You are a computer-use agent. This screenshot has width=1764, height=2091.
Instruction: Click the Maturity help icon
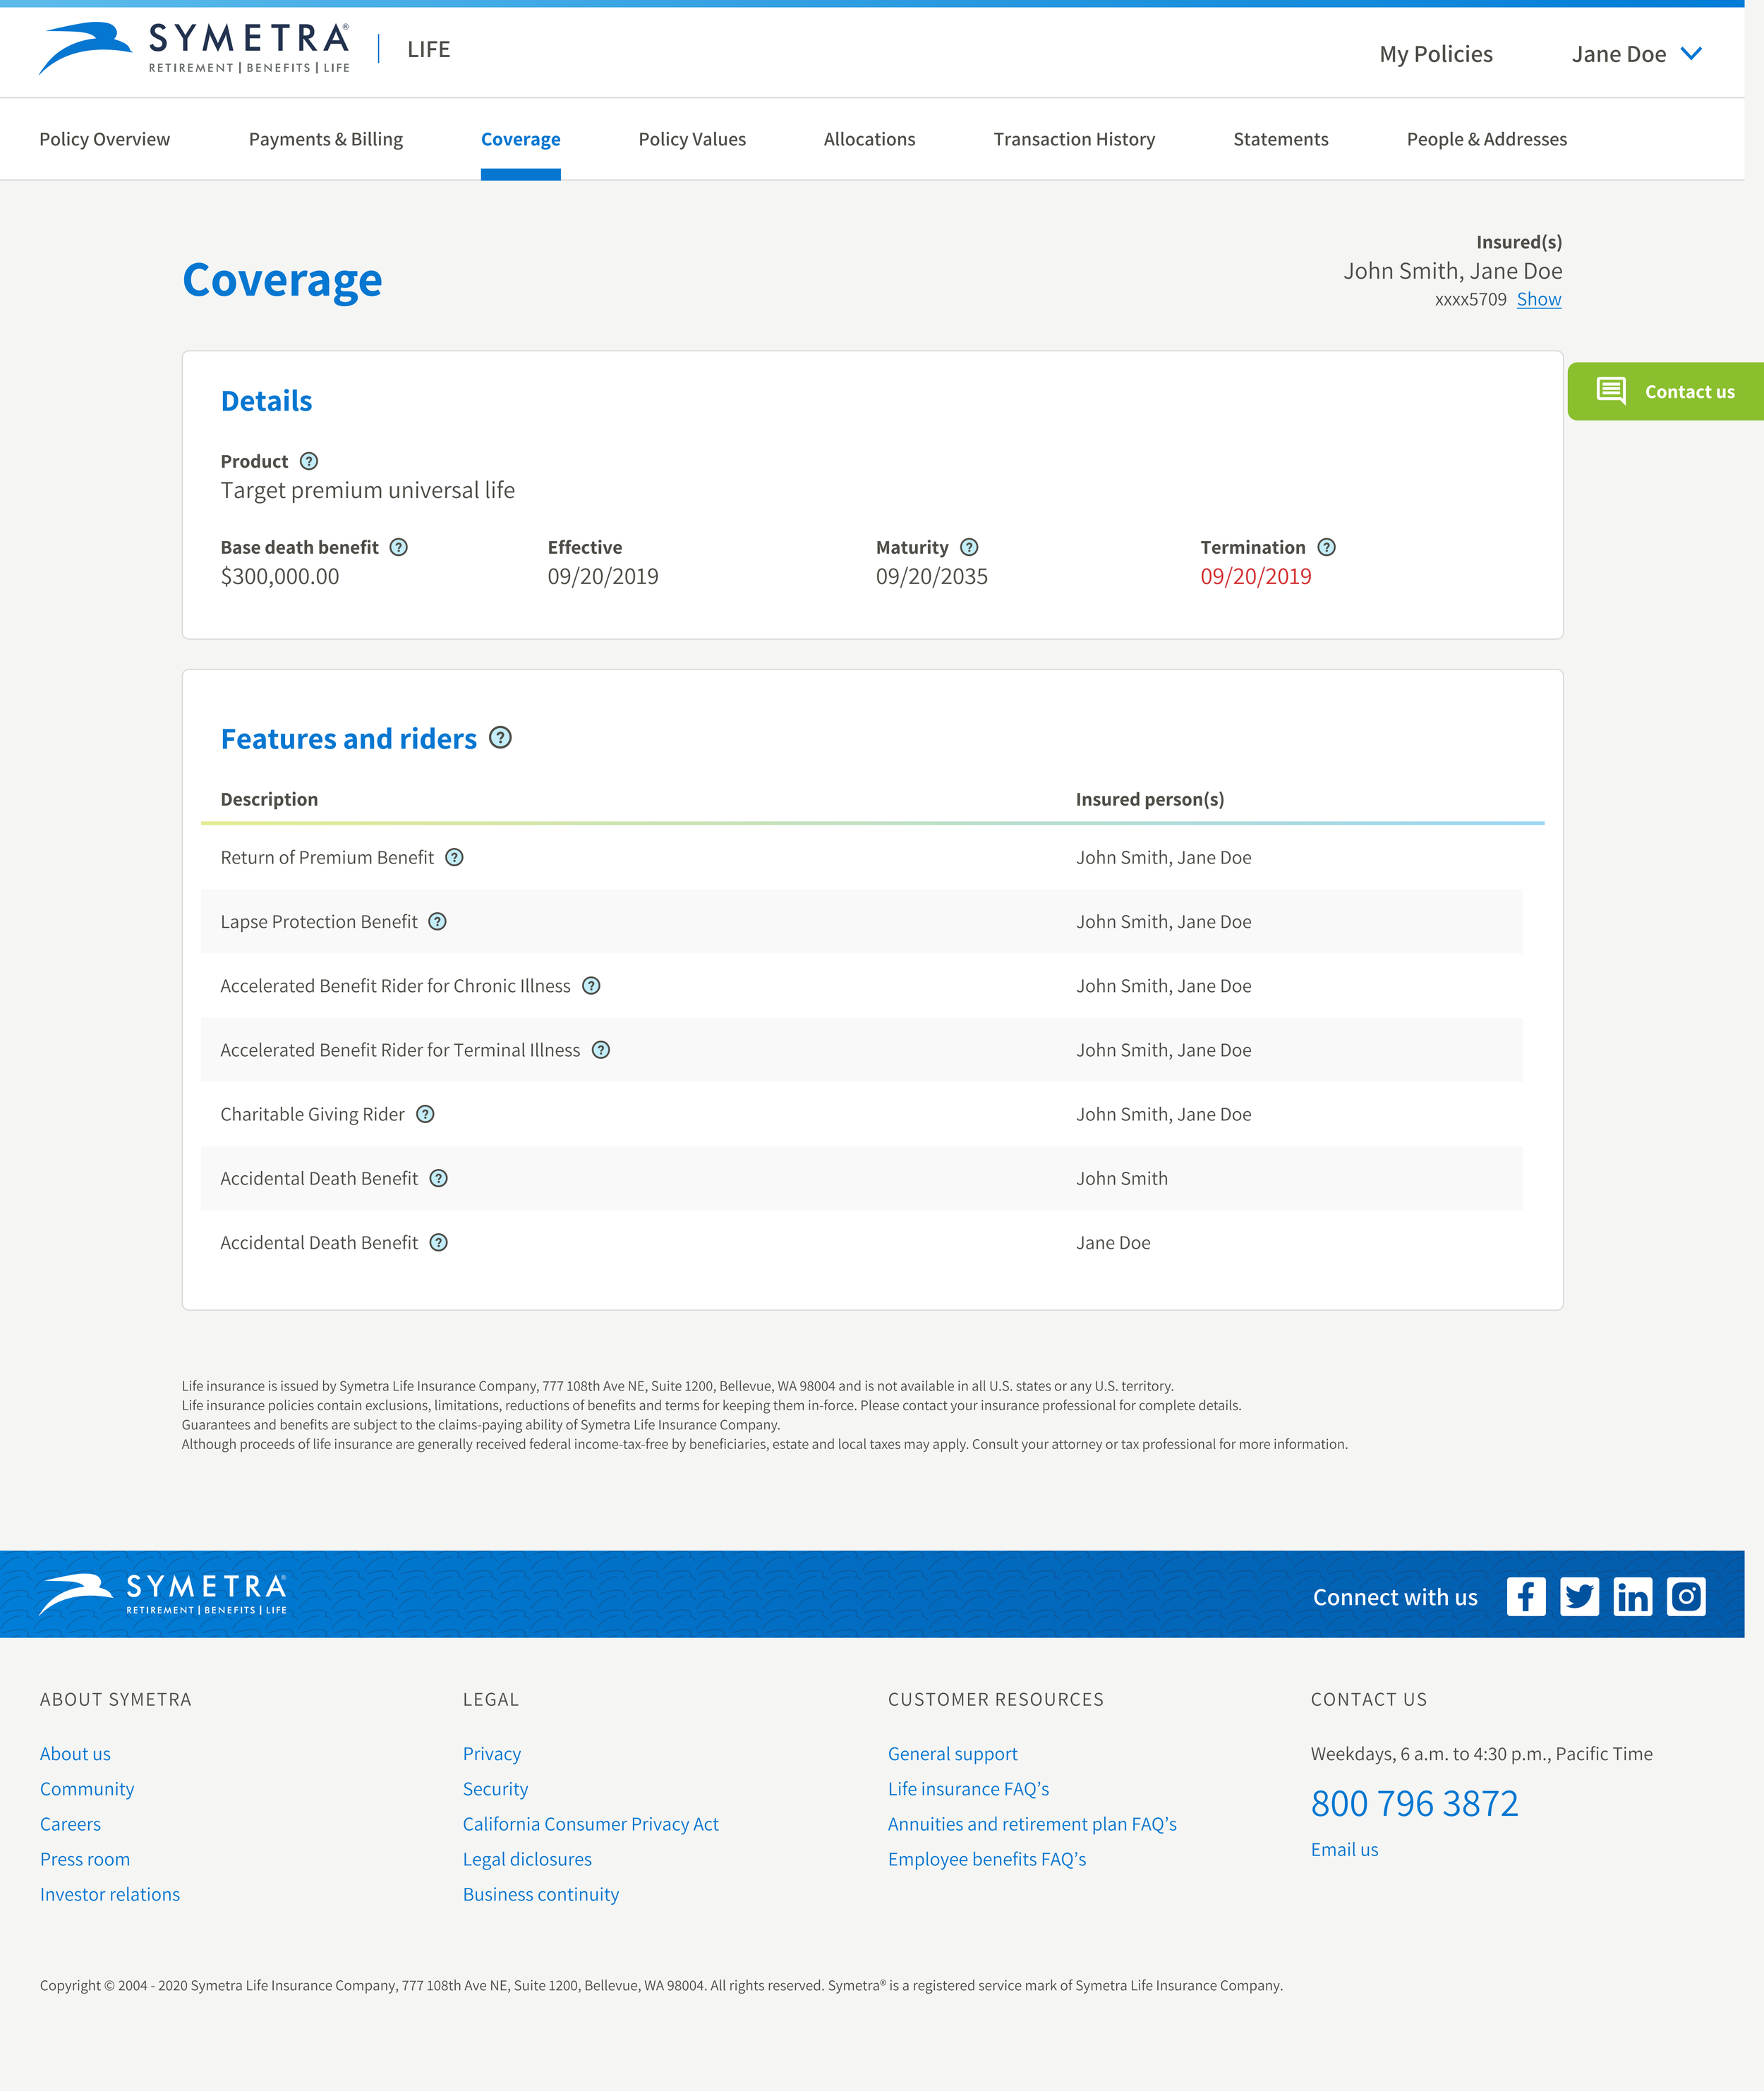tap(969, 547)
